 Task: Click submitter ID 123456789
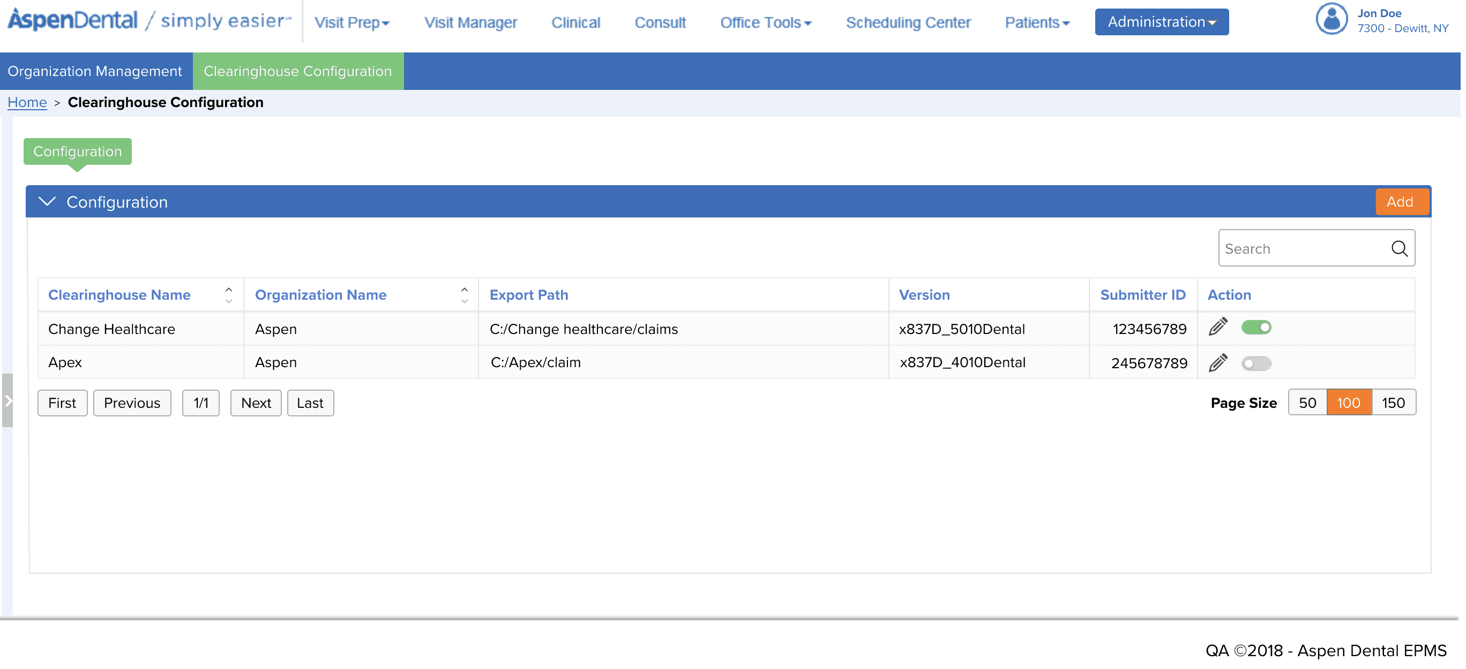click(1149, 329)
